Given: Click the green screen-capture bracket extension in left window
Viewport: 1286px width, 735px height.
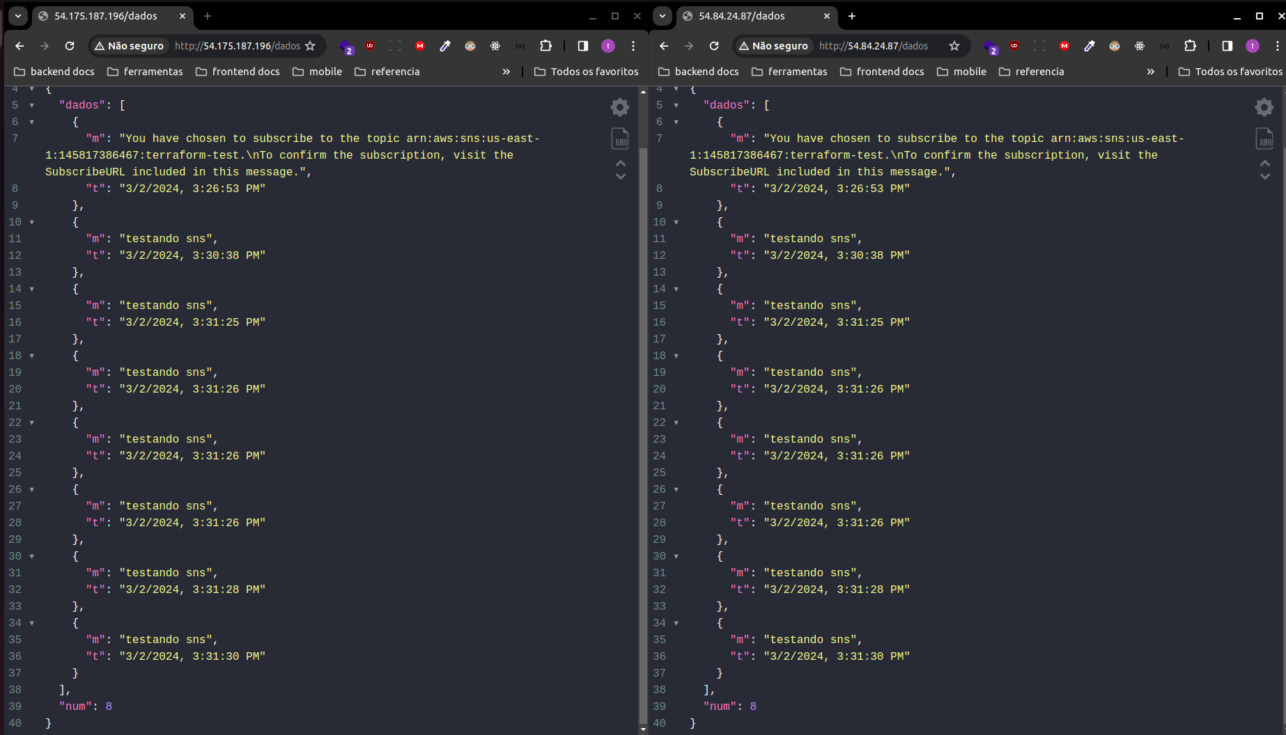Looking at the screenshot, I should point(395,46).
